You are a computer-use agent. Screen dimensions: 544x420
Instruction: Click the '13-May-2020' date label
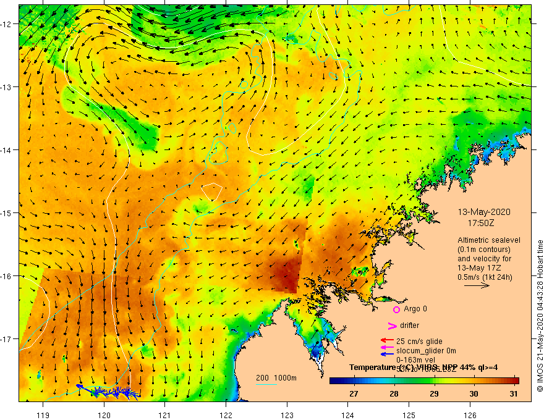click(x=484, y=212)
